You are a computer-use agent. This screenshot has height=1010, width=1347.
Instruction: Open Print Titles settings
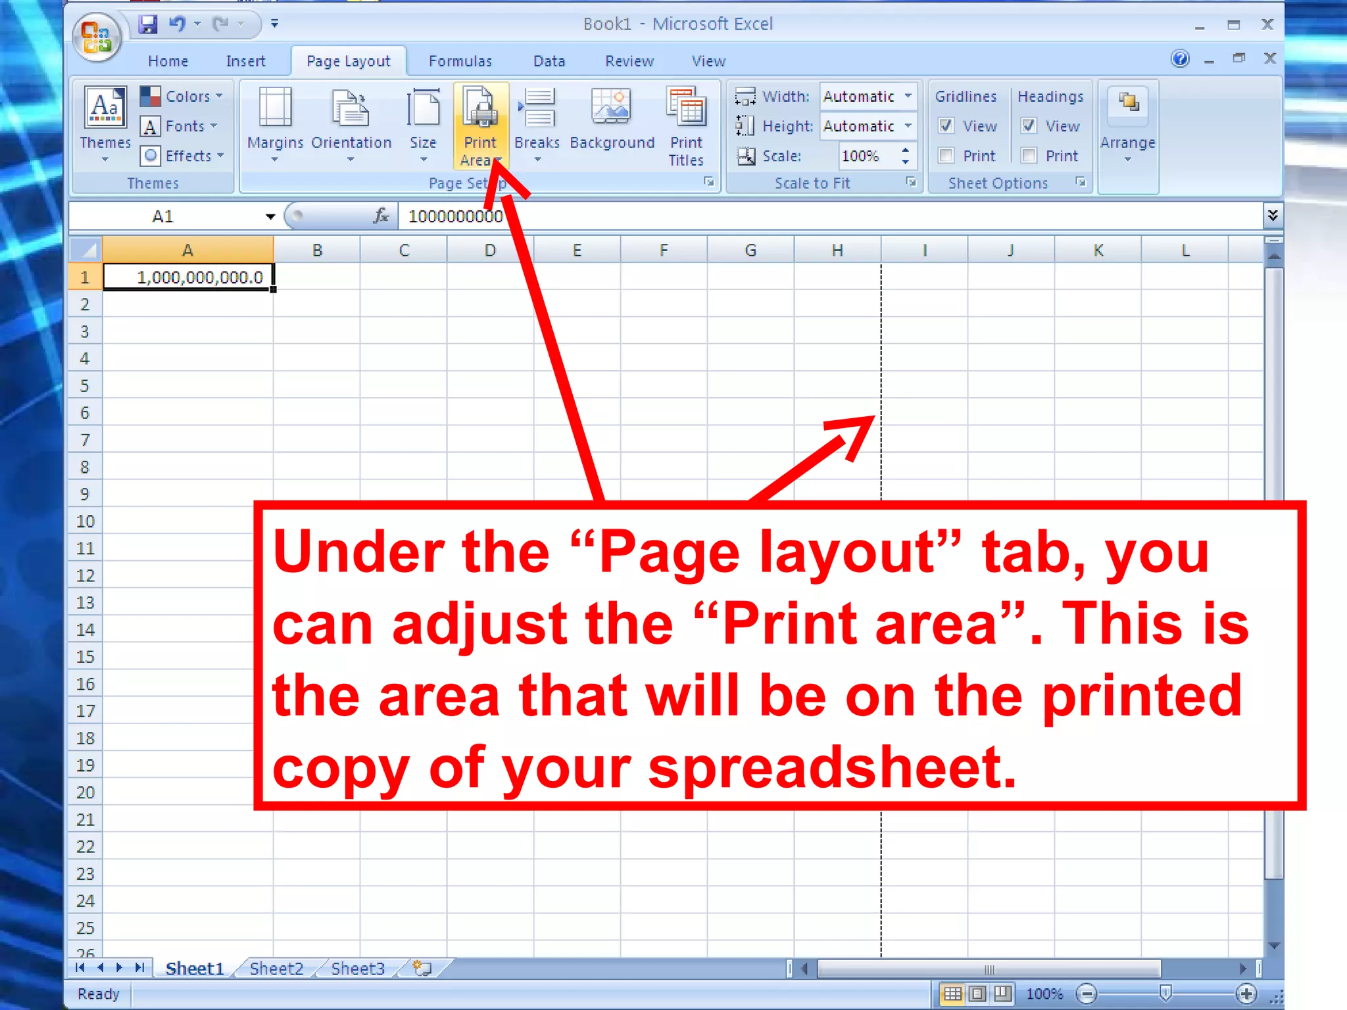click(x=686, y=126)
